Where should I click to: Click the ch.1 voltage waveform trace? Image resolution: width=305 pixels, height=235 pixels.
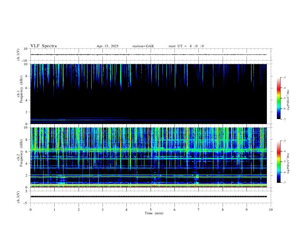pos(148,55)
